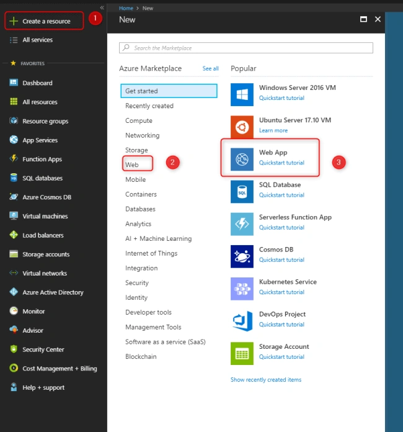Select the Web category
The width and height of the screenshot is (403, 432).
(132, 164)
